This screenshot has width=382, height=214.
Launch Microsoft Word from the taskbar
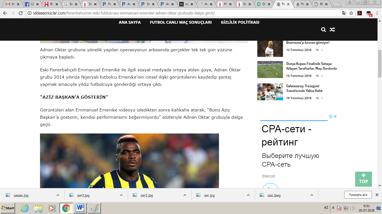pyautogui.click(x=80, y=208)
